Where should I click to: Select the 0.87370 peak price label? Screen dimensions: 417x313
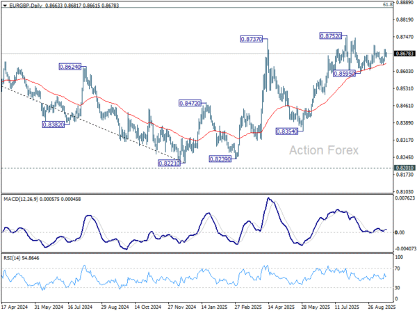click(252, 40)
